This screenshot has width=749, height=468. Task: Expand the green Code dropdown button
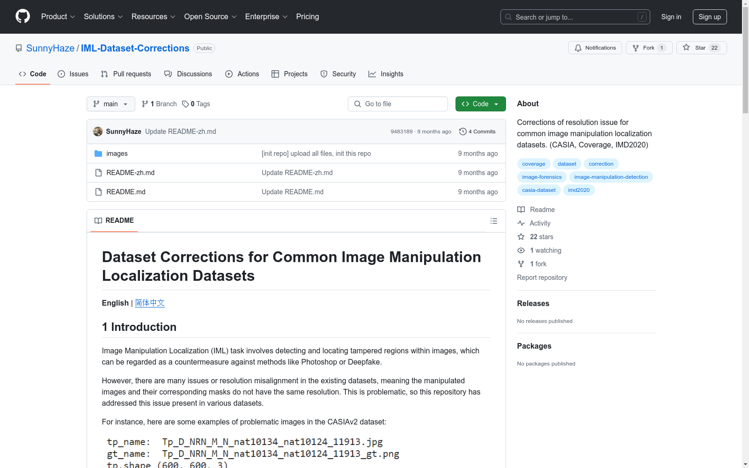[480, 104]
